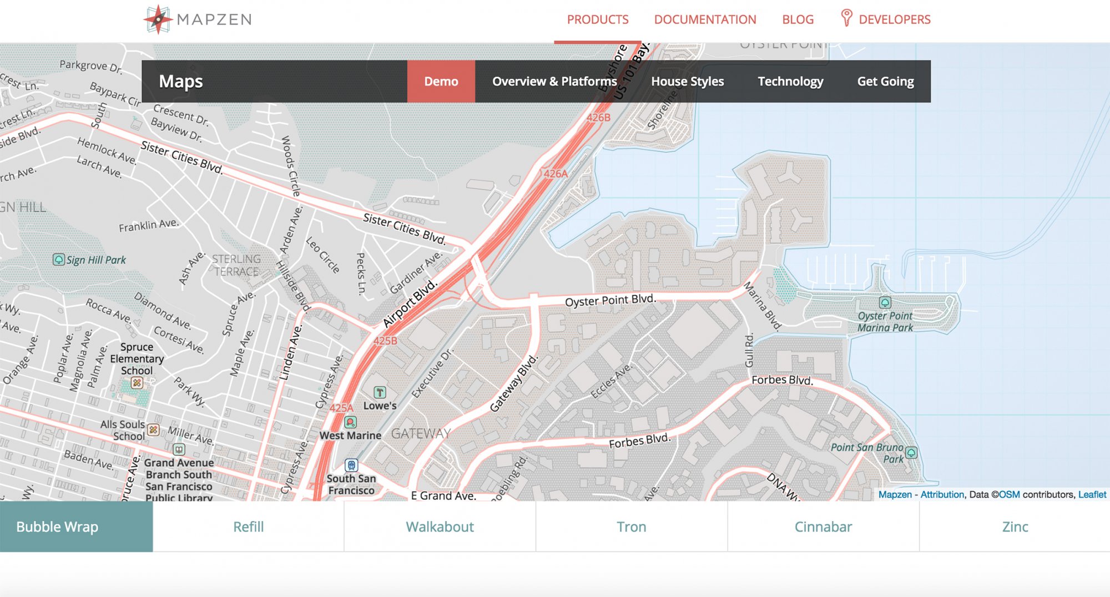This screenshot has width=1110, height=597.
Task: Click the Gardiner Ave. label
Action: click(x=416, y=272)
